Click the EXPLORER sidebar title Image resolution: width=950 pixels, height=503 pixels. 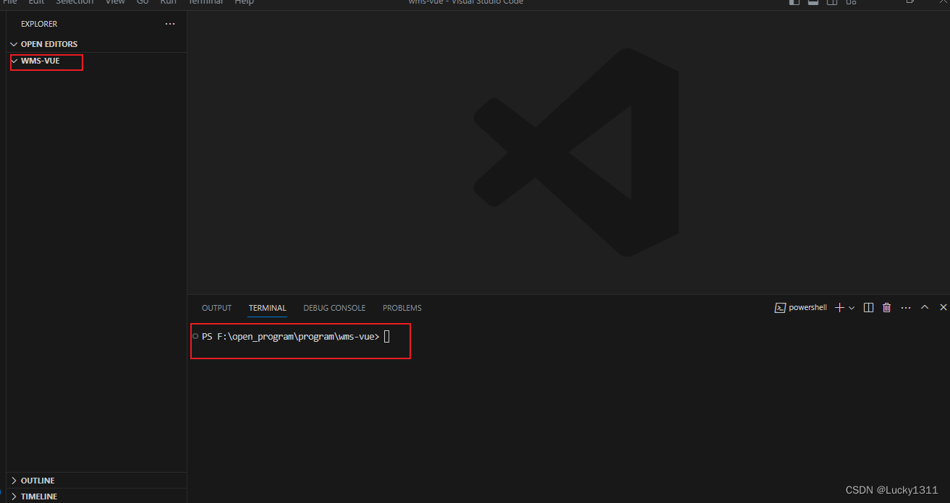tap(39, 24)
